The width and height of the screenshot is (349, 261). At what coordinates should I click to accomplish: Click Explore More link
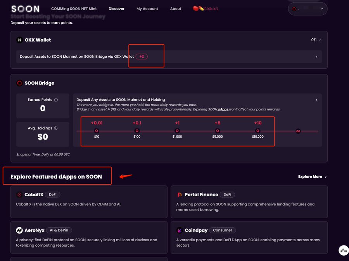point(313,177)
